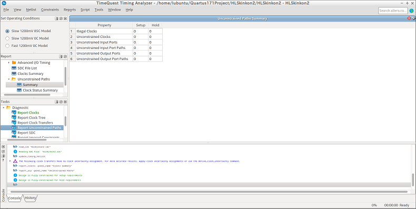Close the console panel using its side icon

click(x=3, y=147)
